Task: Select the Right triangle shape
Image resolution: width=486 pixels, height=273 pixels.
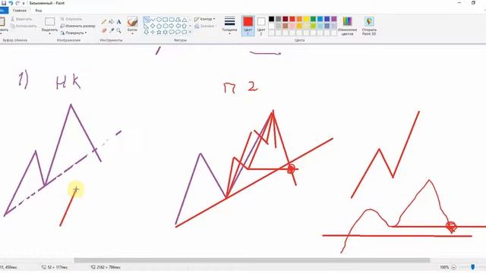Action: click(x=147, y=26)
